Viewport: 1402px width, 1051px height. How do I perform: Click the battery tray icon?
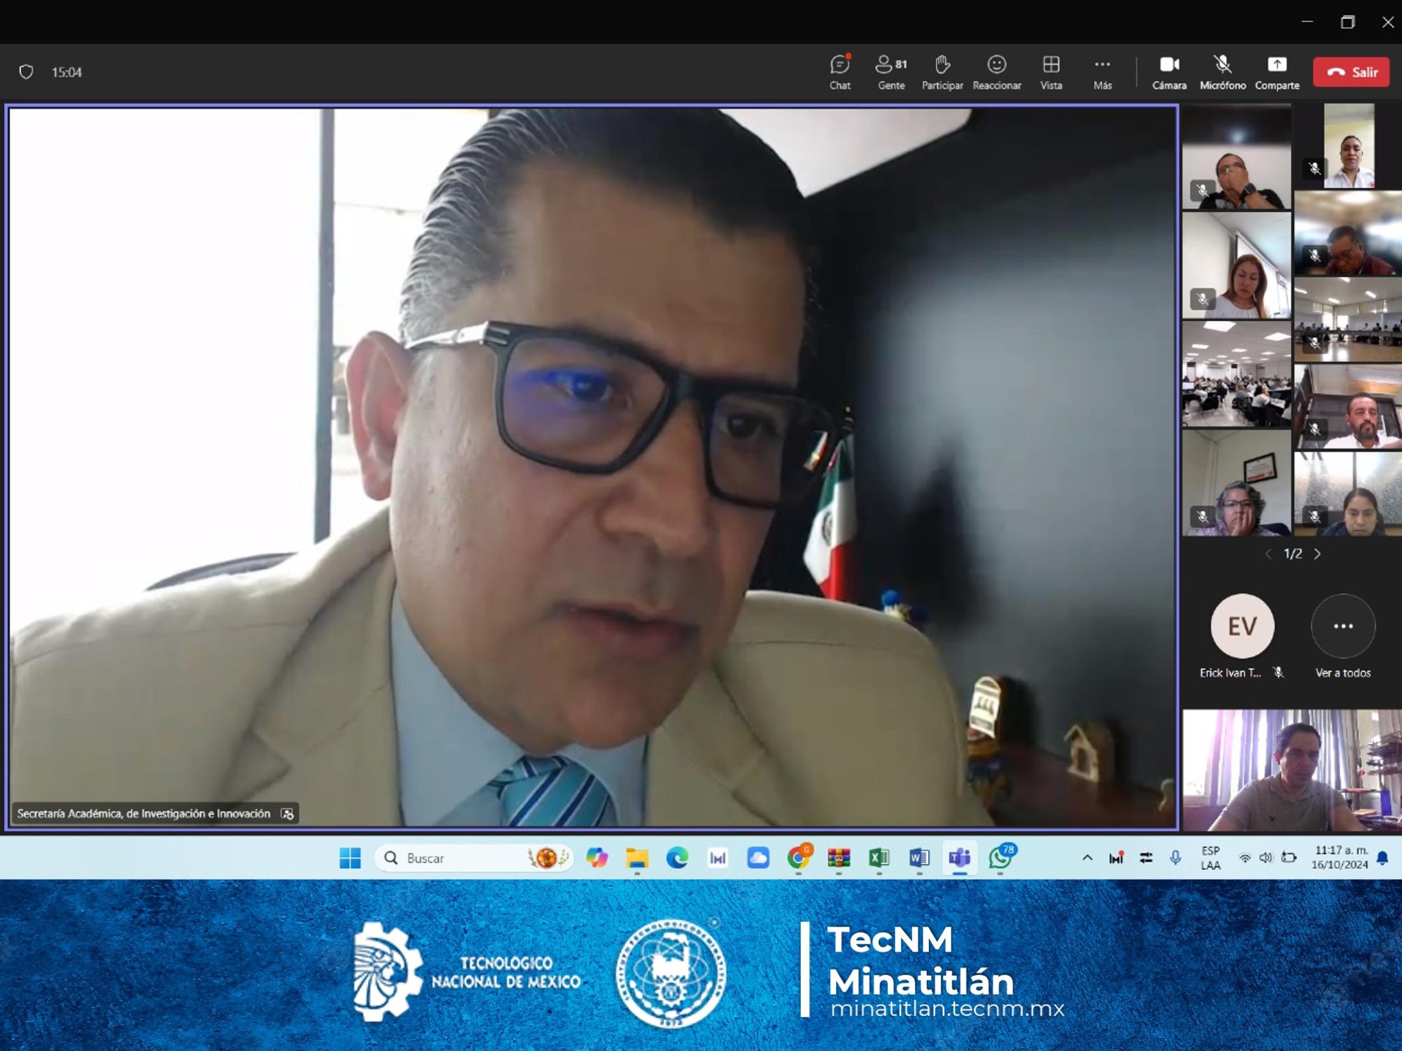tap(1289, 858)
